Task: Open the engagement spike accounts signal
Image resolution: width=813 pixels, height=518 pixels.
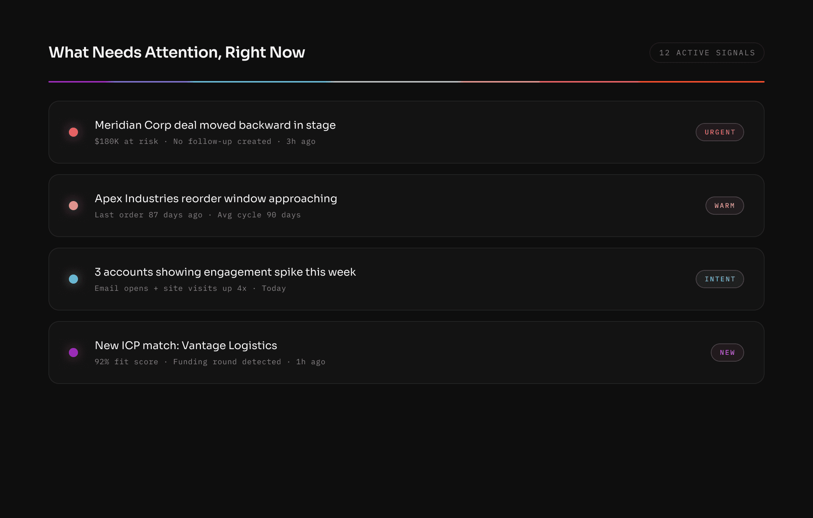Action: (225, 272)
